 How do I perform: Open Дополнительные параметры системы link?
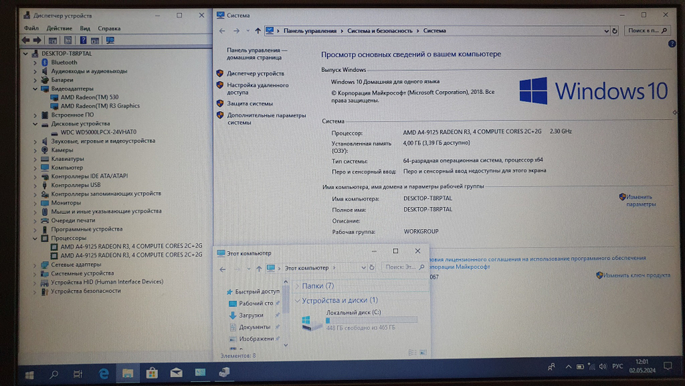click(x=266, y=119)
